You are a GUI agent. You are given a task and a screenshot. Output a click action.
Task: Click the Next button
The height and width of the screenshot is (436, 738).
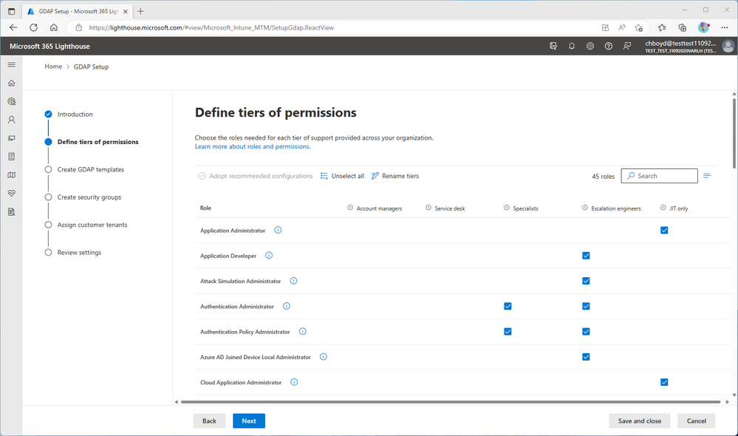[x=249, y=421]
